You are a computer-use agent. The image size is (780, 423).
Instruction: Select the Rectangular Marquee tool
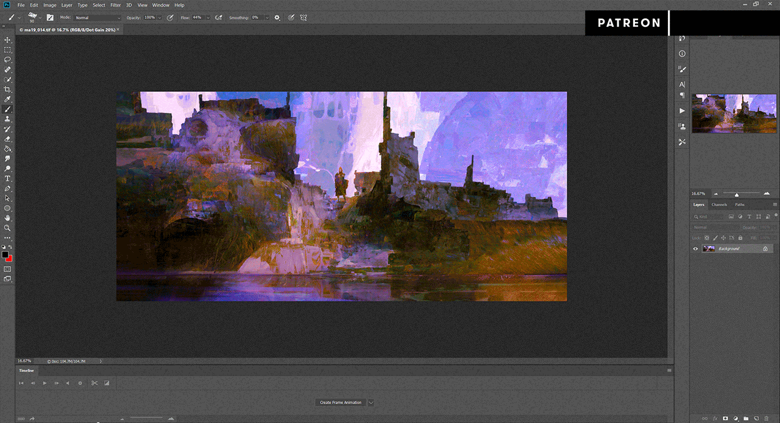pyautogui.click(x=7, y=50)
